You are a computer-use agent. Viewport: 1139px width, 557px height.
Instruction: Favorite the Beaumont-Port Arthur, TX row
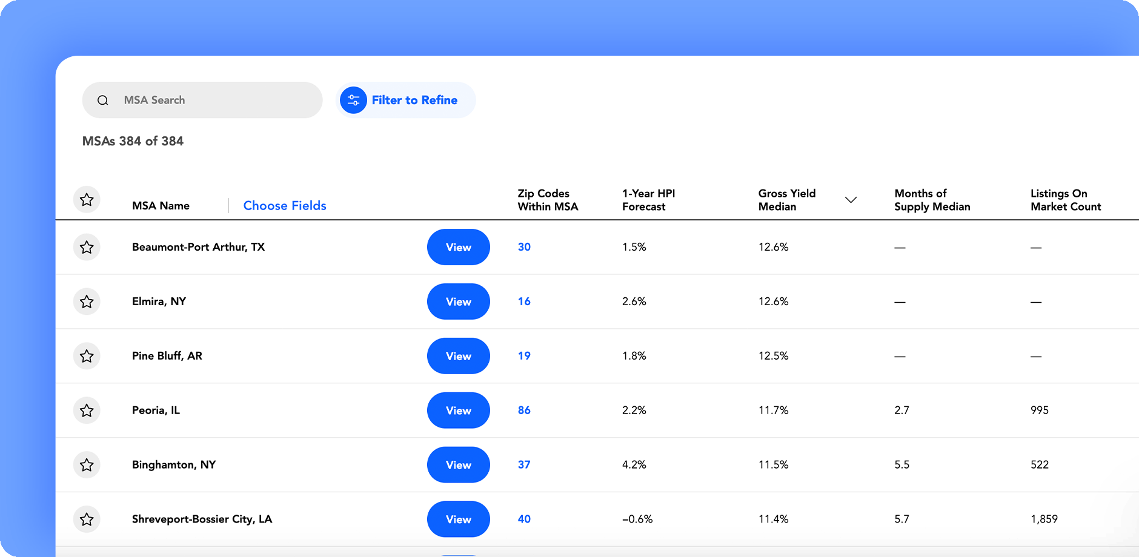87,247
